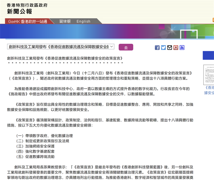Click the colorful banner below the navigation tabs
The width and height of the screenshot is (214, 181).
[x=107, y=31]
